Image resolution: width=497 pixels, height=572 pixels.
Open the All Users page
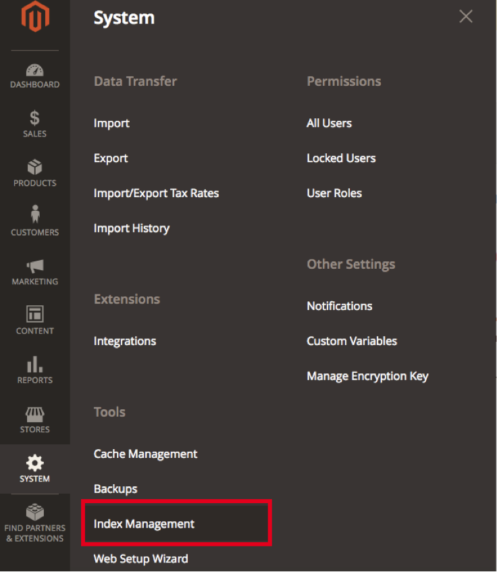[329, 123]
